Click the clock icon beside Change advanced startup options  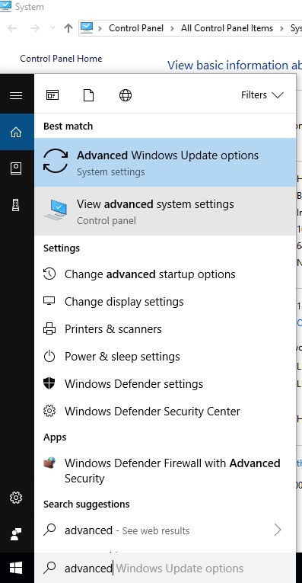(49, 274)
